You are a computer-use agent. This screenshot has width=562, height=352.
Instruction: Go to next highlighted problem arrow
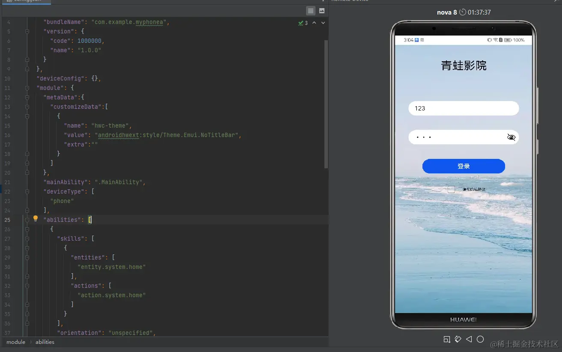click(323, 23)
